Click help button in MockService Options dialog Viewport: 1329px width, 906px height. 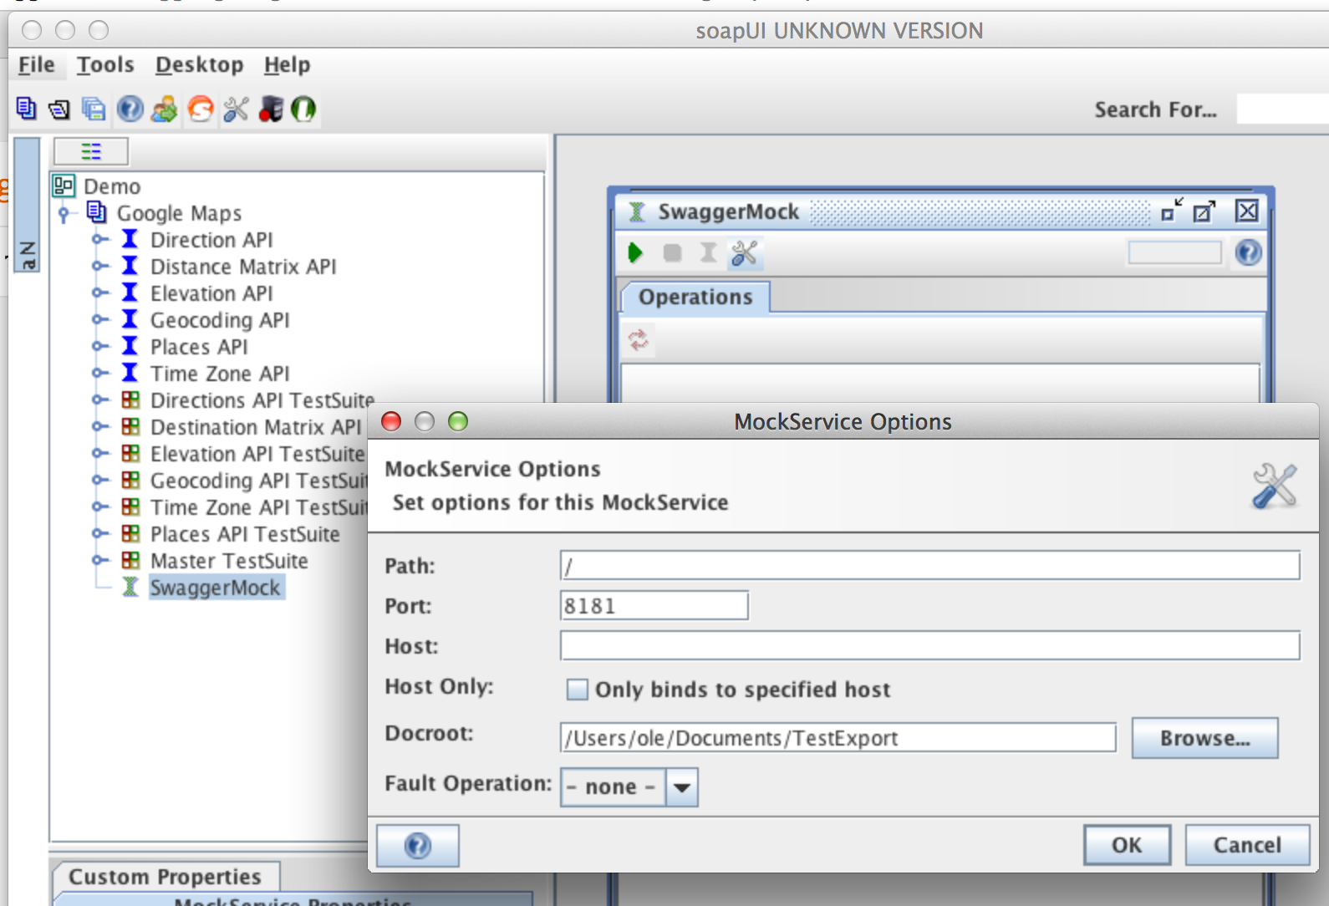tap(418, 846)
